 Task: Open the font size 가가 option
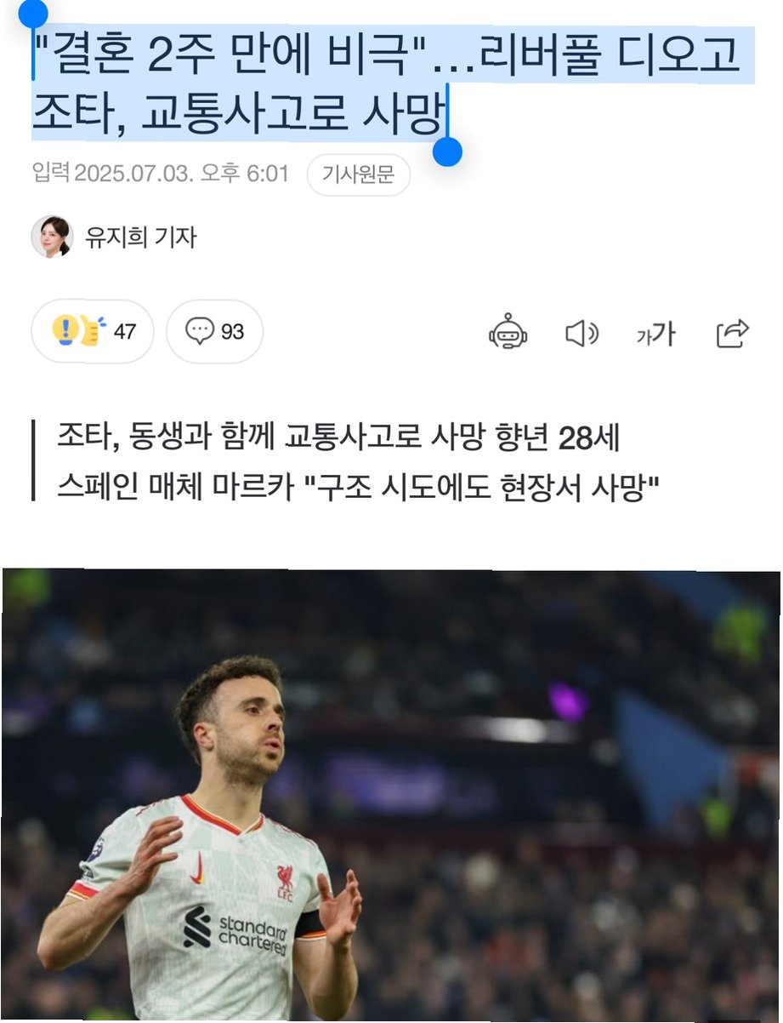(655, 334)
